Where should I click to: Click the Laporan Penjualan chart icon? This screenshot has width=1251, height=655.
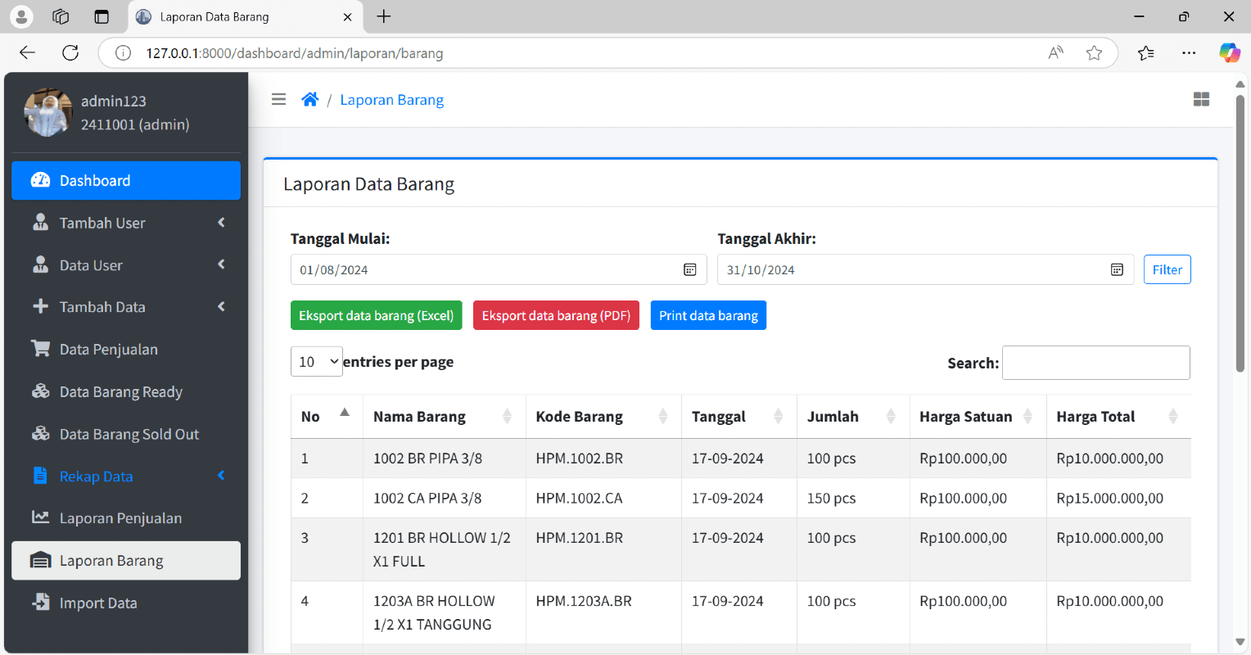point(40,517)
